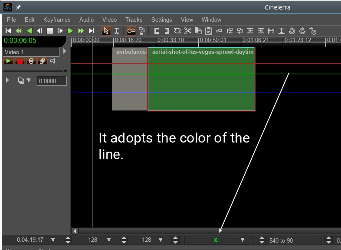Click the Paste clipboard icon
This screenshot has width=341, height=250.
point(209,31)
